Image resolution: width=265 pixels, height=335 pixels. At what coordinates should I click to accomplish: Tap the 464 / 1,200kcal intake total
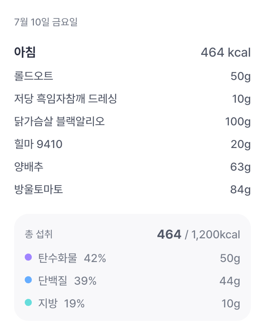pos(199,234)
